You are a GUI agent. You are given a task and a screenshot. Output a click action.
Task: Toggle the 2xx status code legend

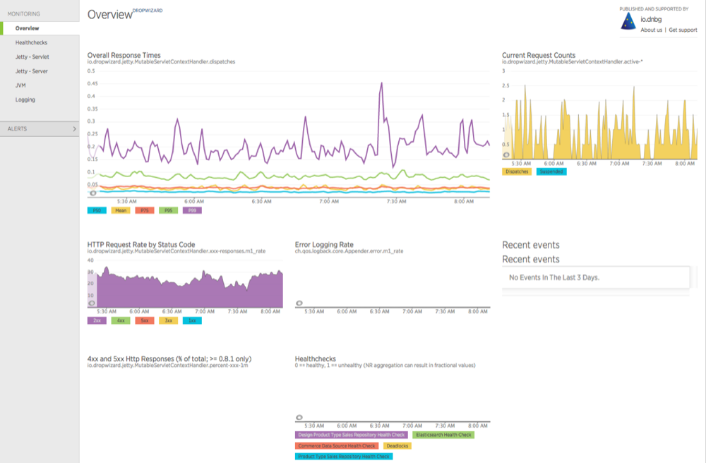coord(97,320)
